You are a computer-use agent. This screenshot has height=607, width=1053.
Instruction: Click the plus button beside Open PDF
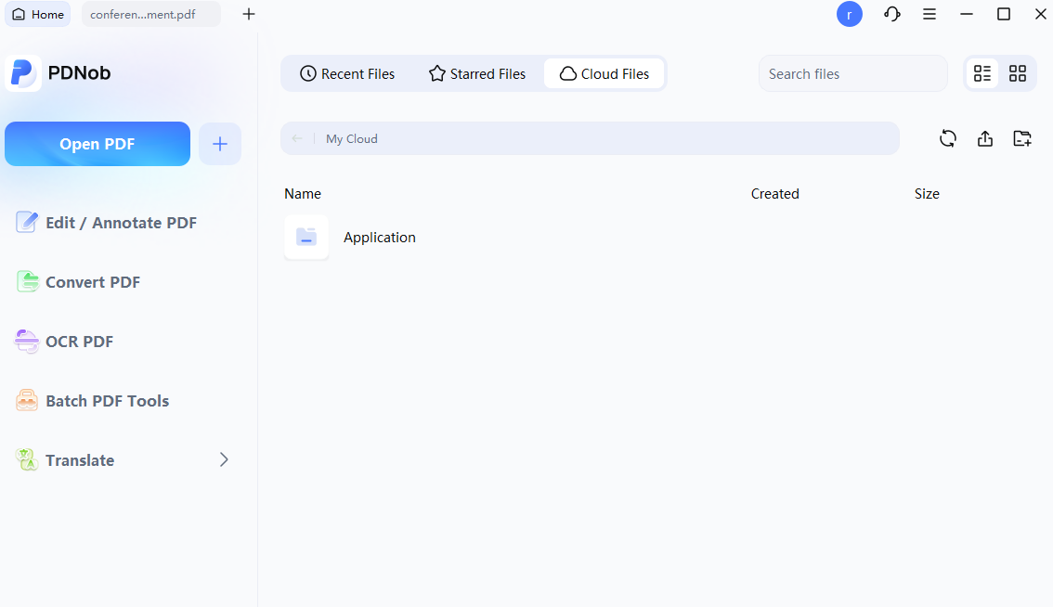[219, 144]
